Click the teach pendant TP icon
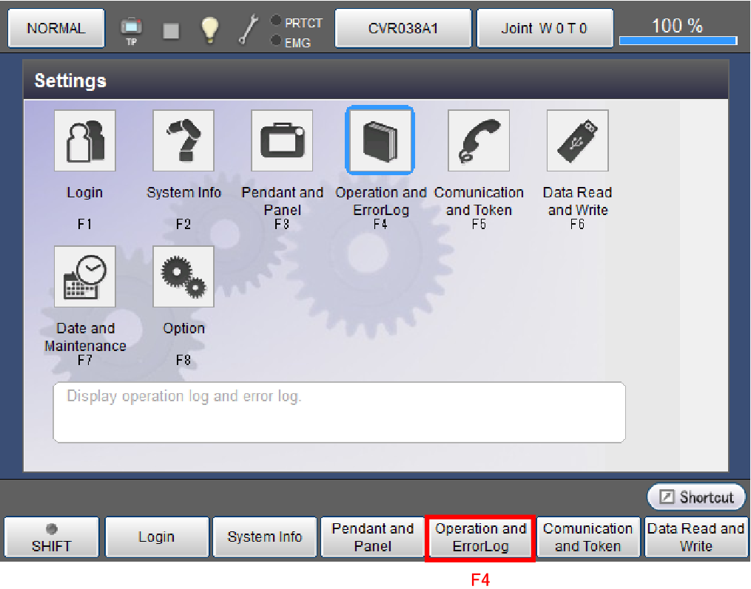The width and height of the screenshot is (751, 589). (x=131, y=30)
